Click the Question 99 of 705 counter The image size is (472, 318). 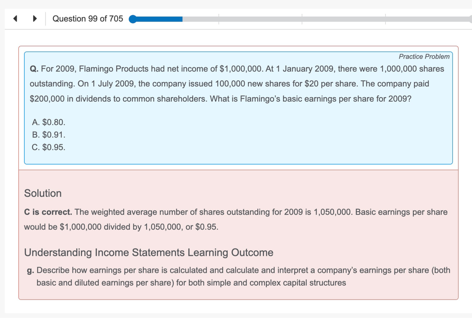(88, 19)
